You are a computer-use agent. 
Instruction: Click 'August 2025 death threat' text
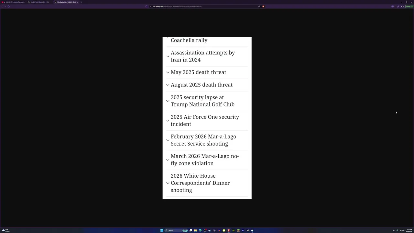coord(202,85)
